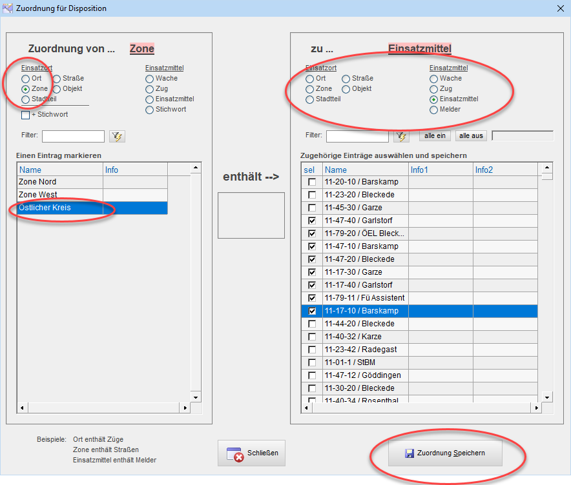Select the Zone West entry
Viewport: 571px width, 485px height.
[x=59, y=195]
